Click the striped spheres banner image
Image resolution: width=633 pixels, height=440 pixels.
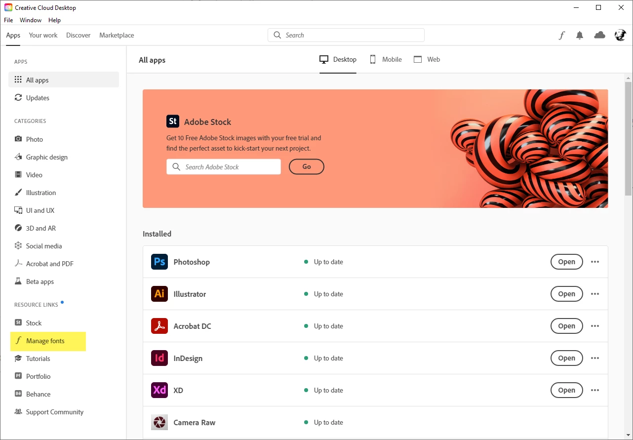[x=528, y=149]
